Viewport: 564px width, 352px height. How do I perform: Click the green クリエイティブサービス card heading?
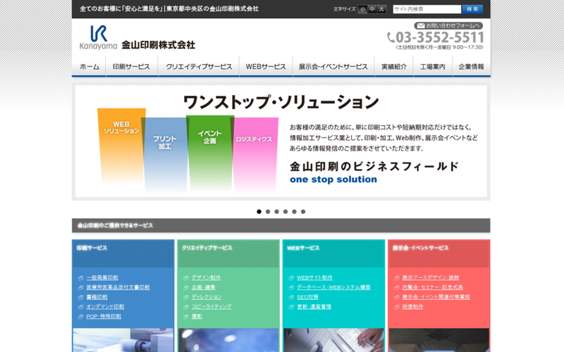pos(207,248)
